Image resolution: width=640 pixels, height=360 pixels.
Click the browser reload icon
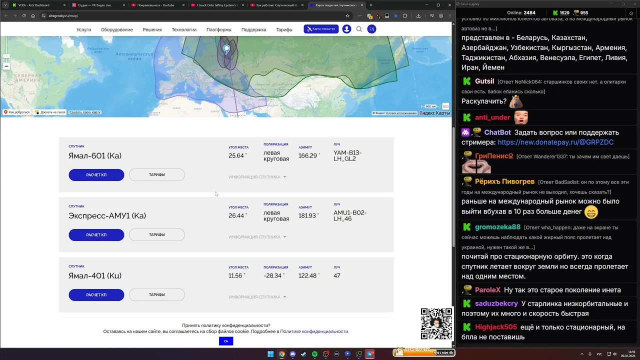click(23, 15)
